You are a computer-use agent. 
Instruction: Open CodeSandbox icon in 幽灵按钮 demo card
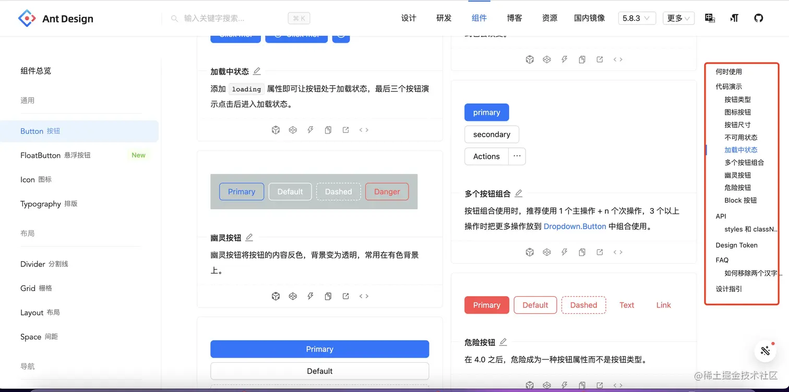(x=276, y=296)
